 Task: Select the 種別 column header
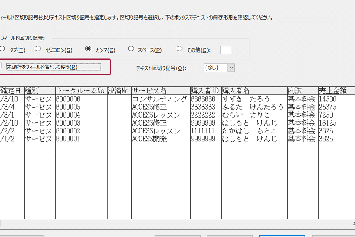[33, 91]
